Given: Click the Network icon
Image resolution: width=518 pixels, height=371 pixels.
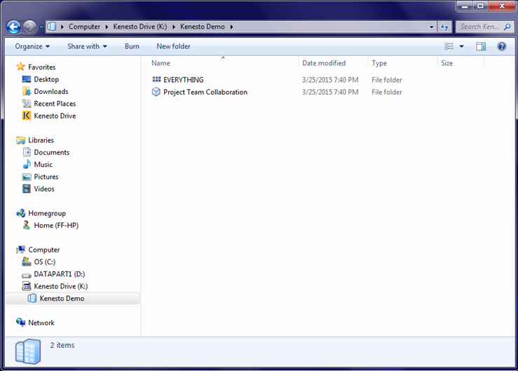Looking at the screenshot, I should click(20, 322).
